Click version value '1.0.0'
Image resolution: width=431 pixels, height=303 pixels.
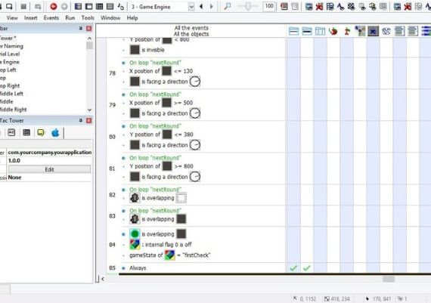point(14,161)
